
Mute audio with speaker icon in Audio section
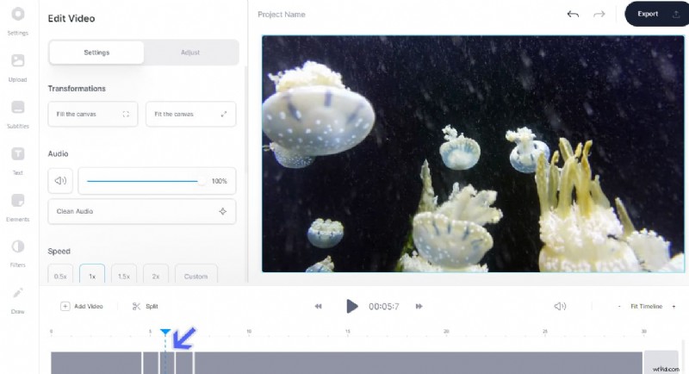(60, 181)
